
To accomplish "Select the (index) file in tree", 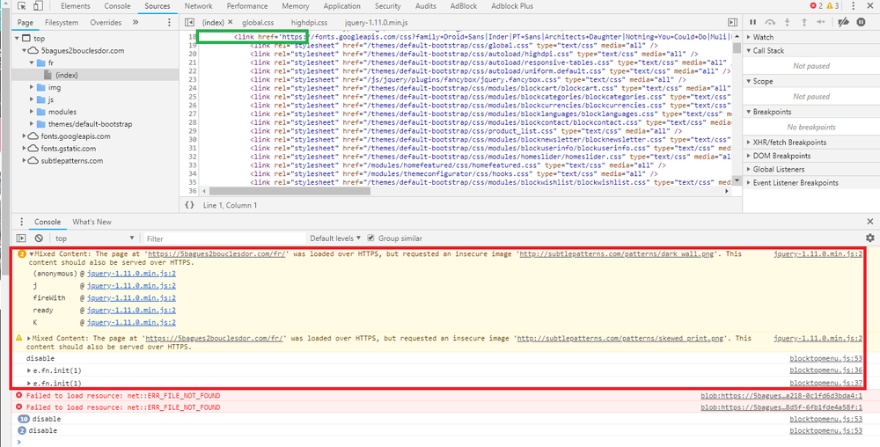I will point(67,75).
